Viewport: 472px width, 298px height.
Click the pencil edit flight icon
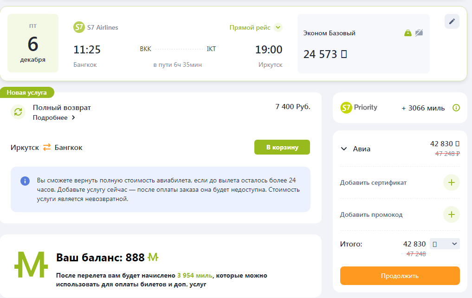point(452,21)
